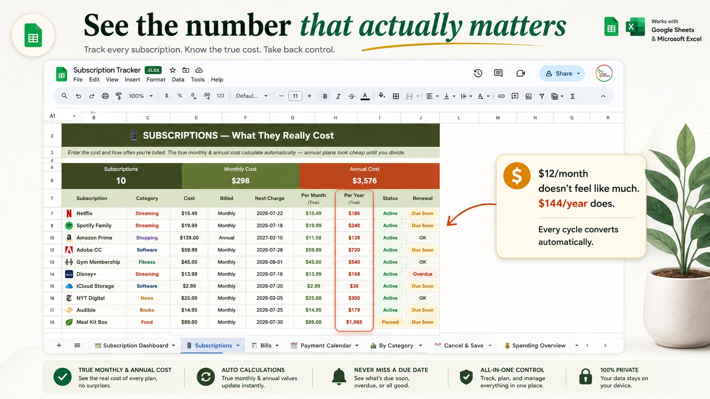Decrease decimal places
The image size is (710, 399).
click(193, 96)
